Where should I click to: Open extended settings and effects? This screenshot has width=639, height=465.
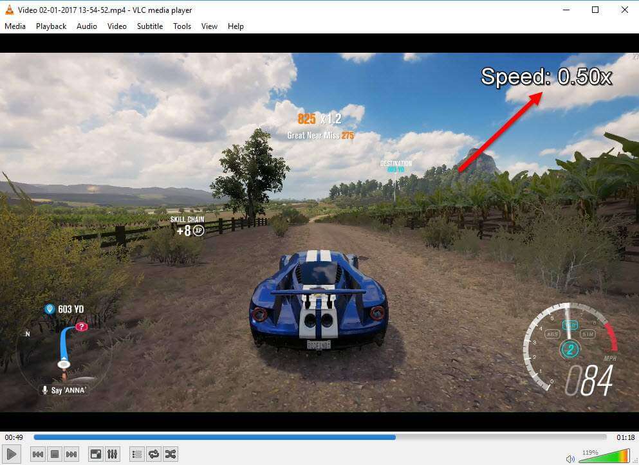click(x=113, y=454)
